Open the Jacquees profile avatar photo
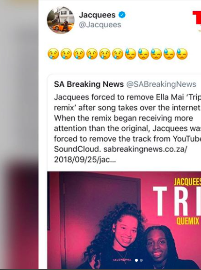This screenshot has width=201, height=270. (x=61, y=20)
